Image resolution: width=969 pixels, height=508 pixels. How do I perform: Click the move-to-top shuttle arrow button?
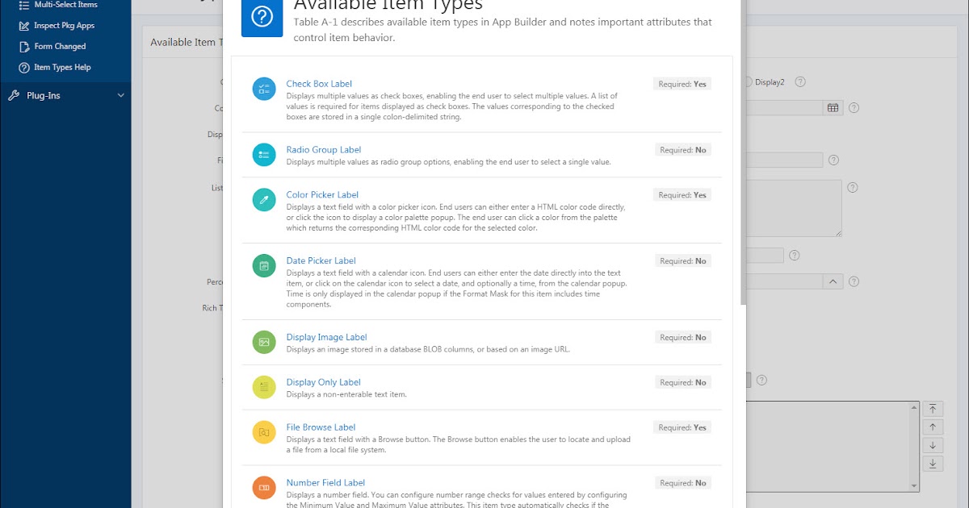point(932,410)
